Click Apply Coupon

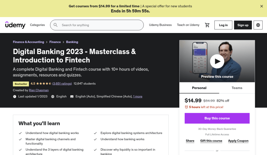(238, 141)
